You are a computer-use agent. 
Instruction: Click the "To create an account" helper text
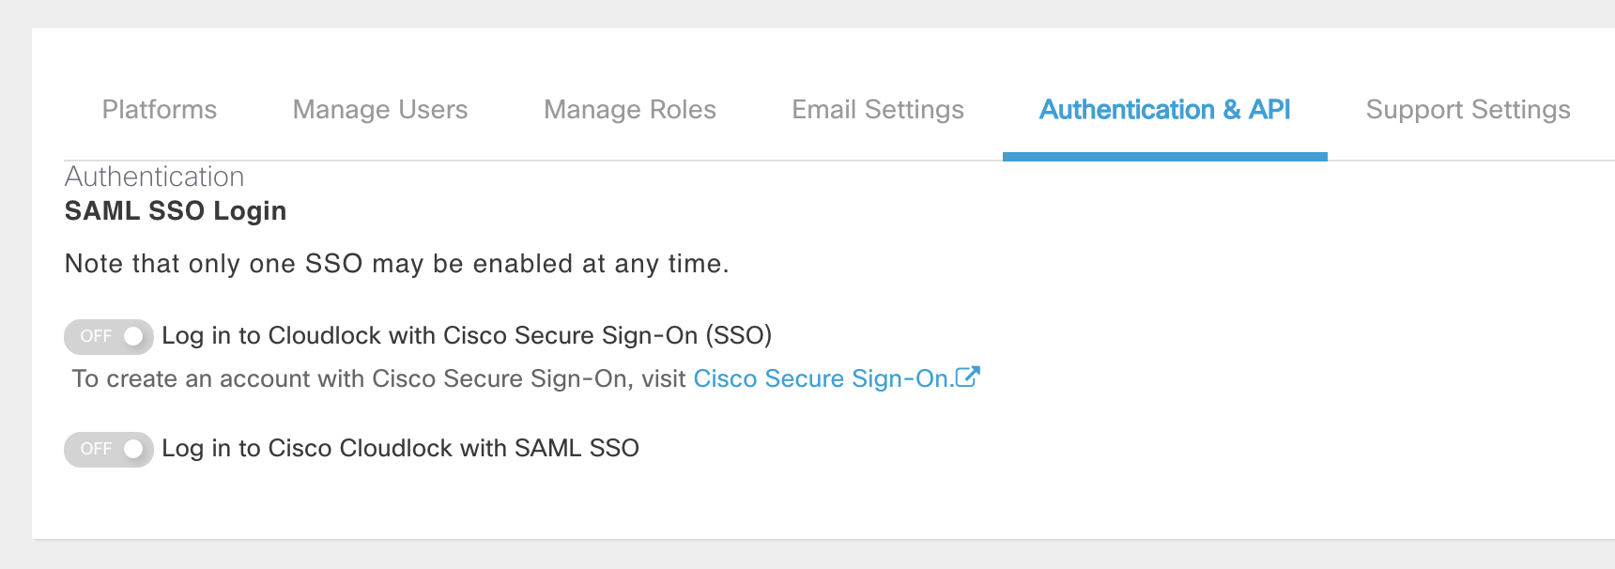click(x=379, y=378)
